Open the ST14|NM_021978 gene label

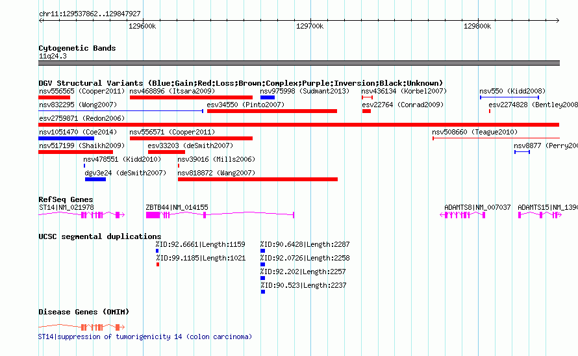66,208
